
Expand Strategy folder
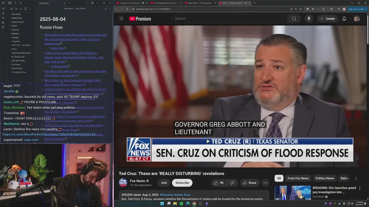point(15,37)
